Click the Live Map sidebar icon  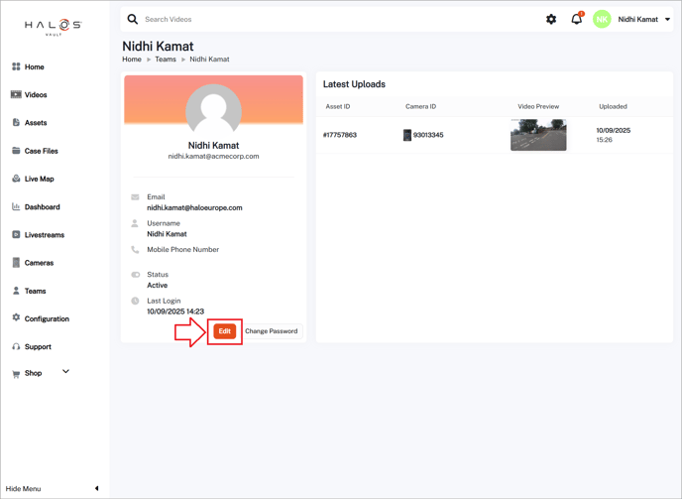point(16,179)
